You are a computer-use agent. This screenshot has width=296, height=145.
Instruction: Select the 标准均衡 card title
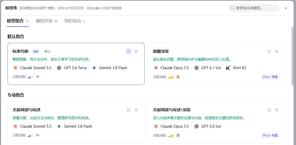click(x=20, y=51)
